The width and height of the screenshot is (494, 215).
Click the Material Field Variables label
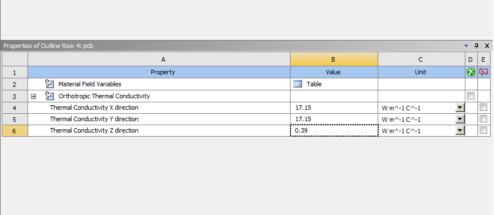pyautogui.click(x=90, y=84)
